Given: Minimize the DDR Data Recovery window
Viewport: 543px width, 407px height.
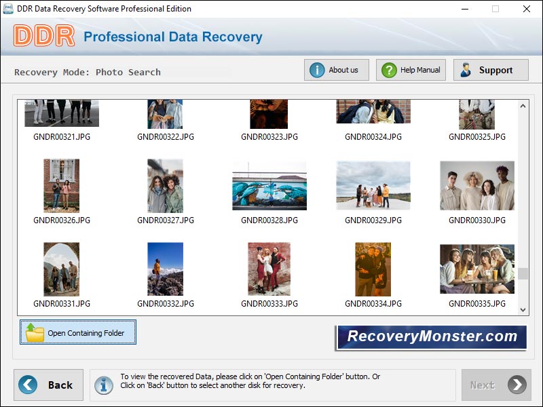Looking at the screenshot, I should [x=465, y=9].
